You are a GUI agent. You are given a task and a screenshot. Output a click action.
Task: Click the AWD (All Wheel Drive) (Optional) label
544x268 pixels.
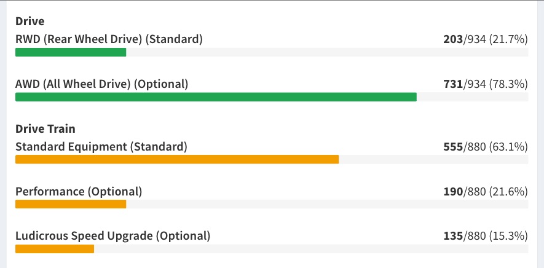[101, 84]
